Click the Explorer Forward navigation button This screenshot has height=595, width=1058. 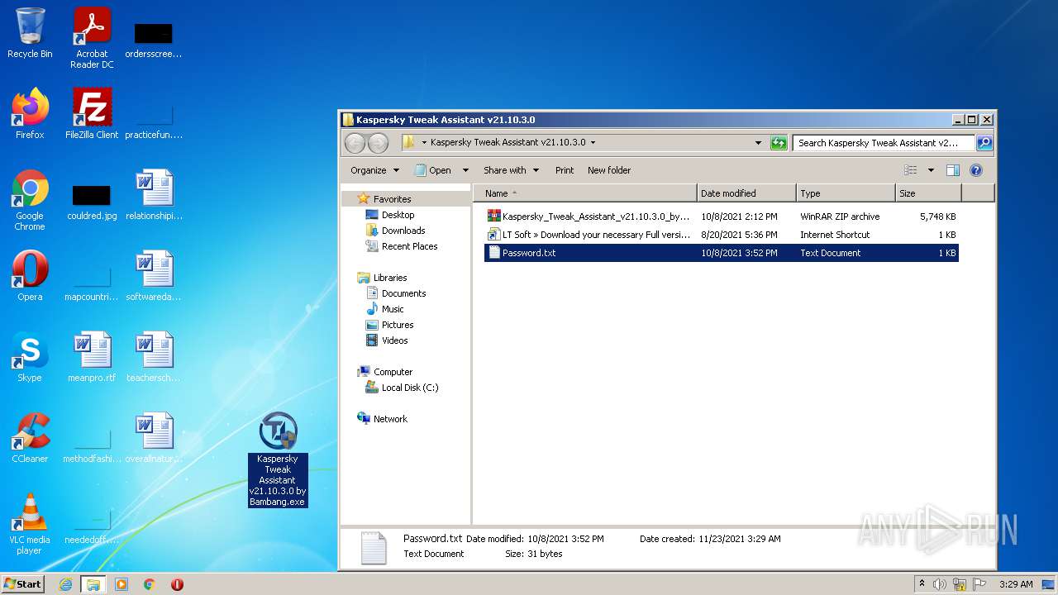click(378, 143)
